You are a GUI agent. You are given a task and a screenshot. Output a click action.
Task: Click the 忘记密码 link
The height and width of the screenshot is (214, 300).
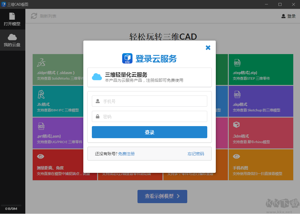pos(195,153)
